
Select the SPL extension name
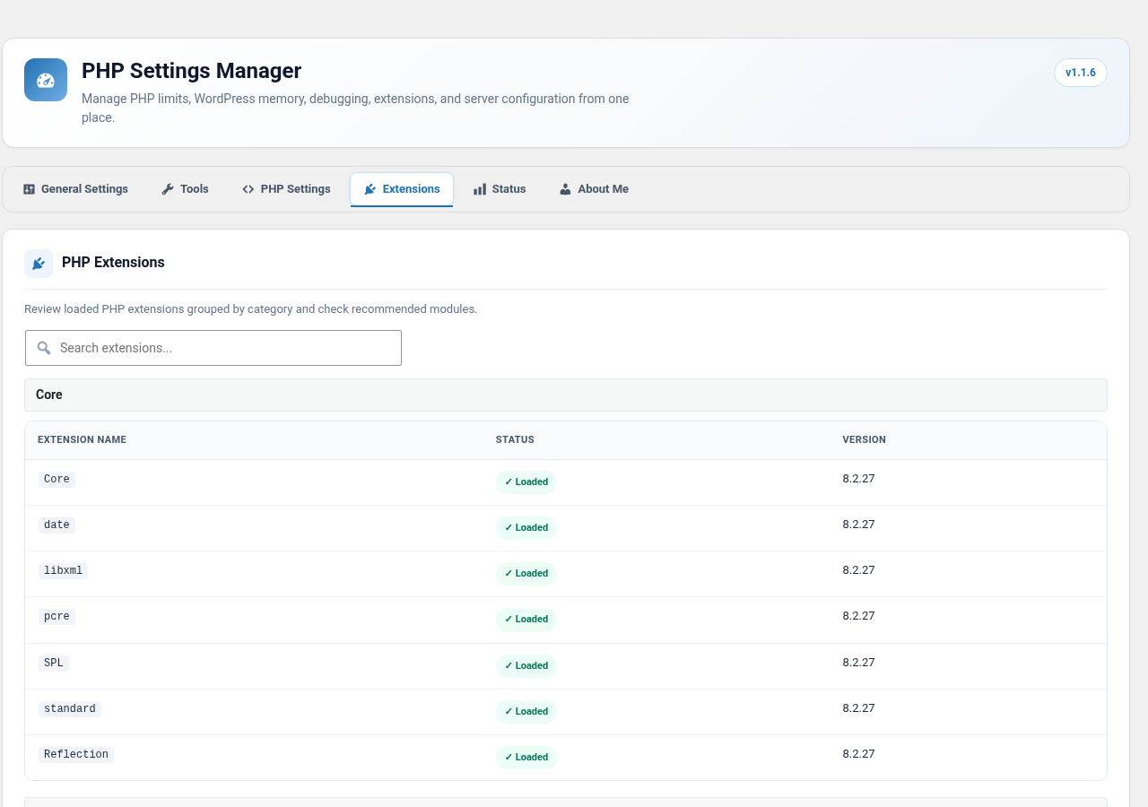pos(54,663)
